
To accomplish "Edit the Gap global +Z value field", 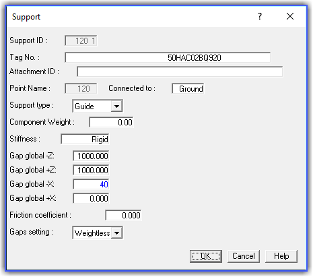I will click(x=91, y=170).
